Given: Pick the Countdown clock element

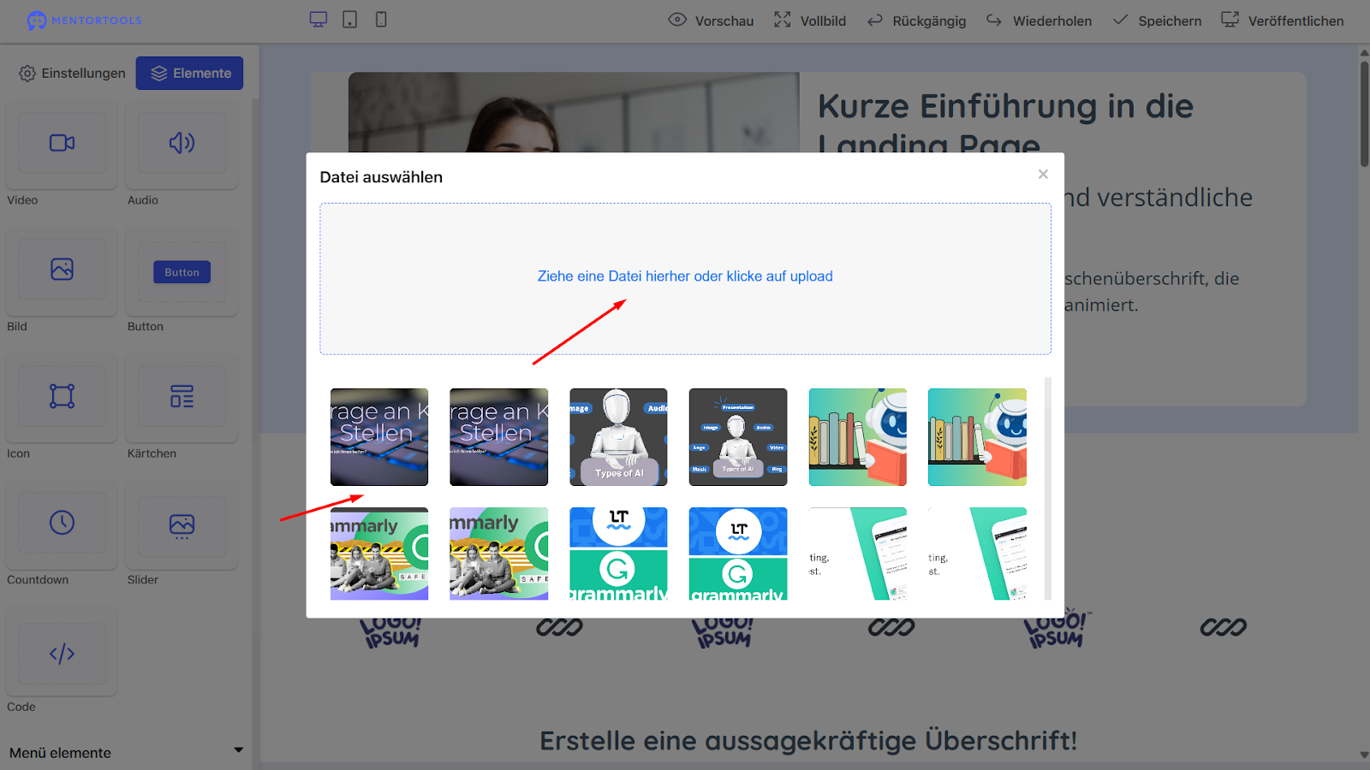Looking at the screenshot, I should (62, 524).
